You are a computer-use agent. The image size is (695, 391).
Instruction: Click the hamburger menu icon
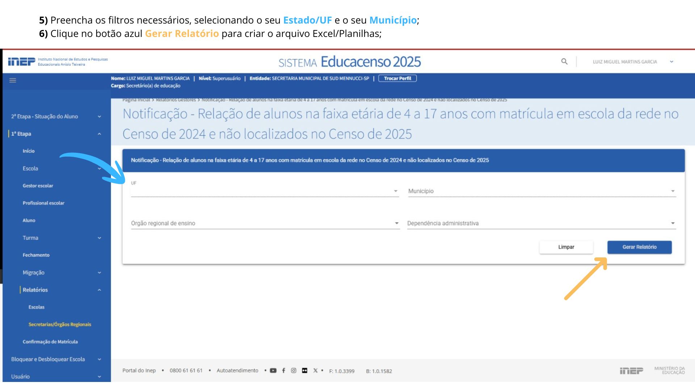coord(13,80)
